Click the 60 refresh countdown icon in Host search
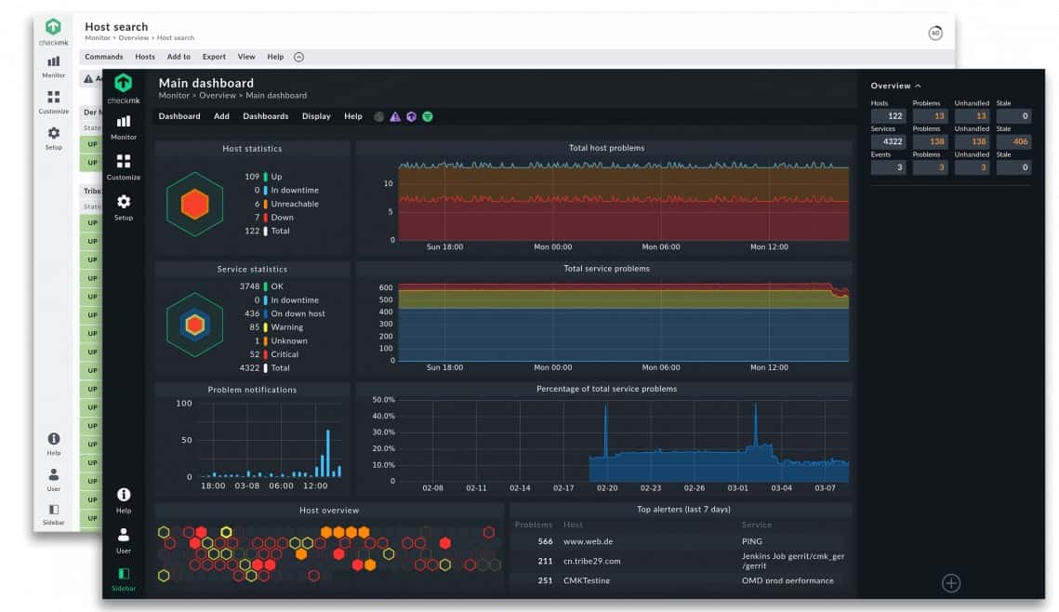The image size is (1059, 612). click(x=934, y=33)
